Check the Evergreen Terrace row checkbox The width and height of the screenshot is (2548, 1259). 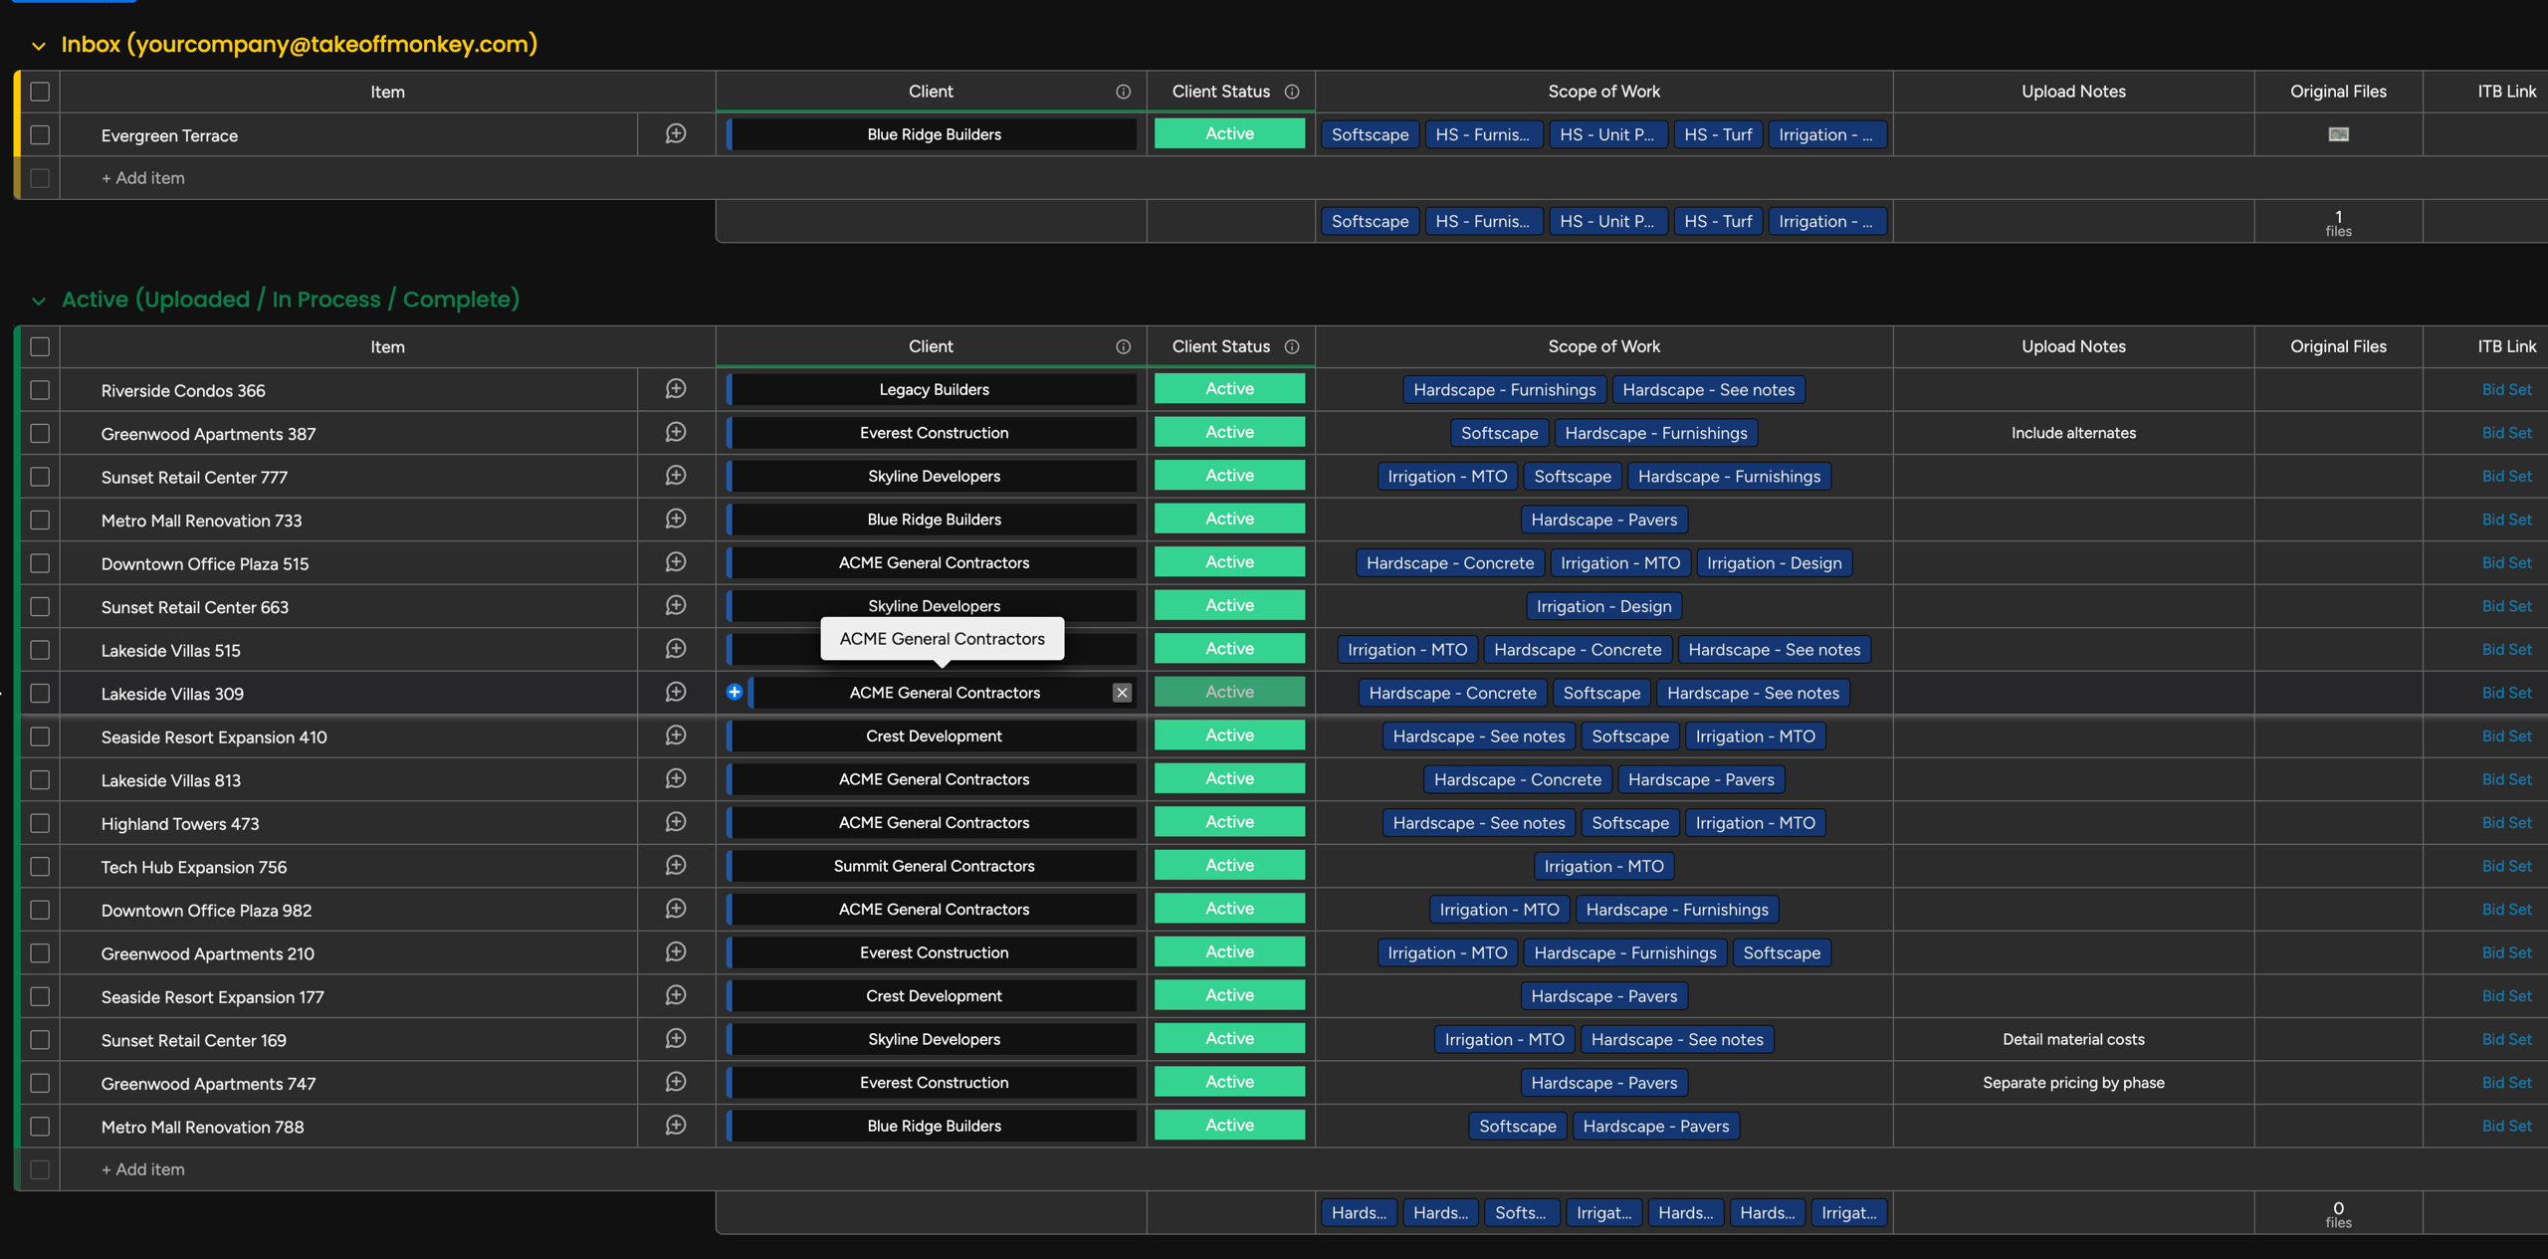click(40, 134)
